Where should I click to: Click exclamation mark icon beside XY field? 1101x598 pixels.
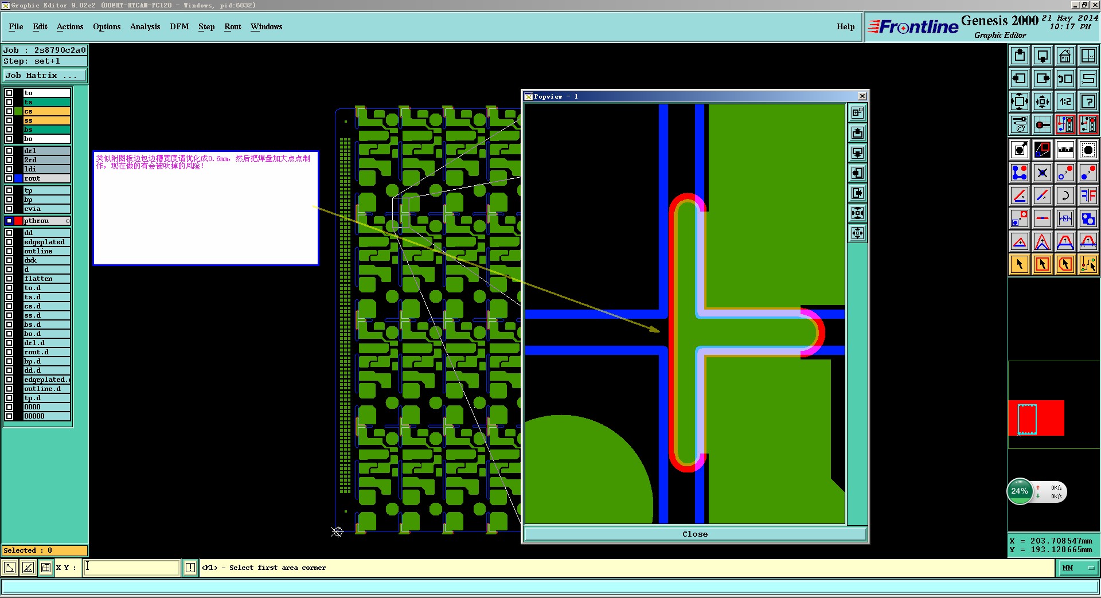(190, 568)
